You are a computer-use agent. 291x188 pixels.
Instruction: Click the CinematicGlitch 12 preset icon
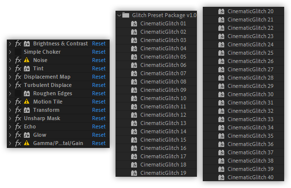tap(134, 115)
